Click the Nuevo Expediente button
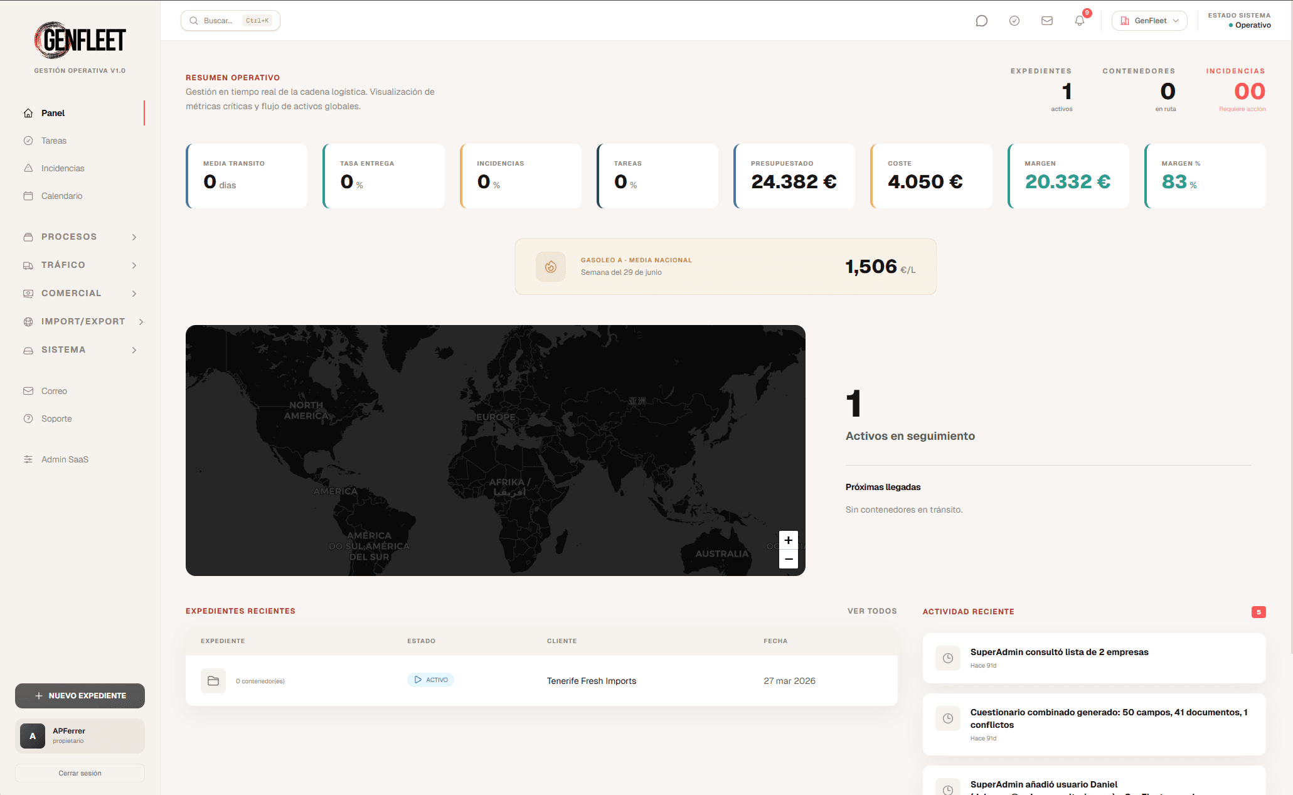1293x795 pixels. [x=80, y=696]
